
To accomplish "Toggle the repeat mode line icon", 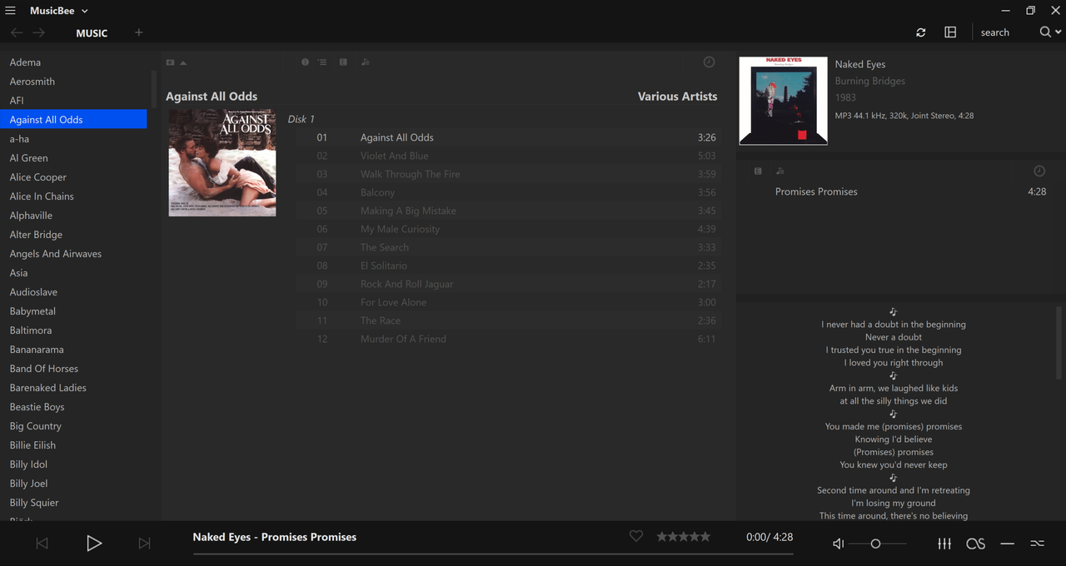I will [x=1008, y=544].
